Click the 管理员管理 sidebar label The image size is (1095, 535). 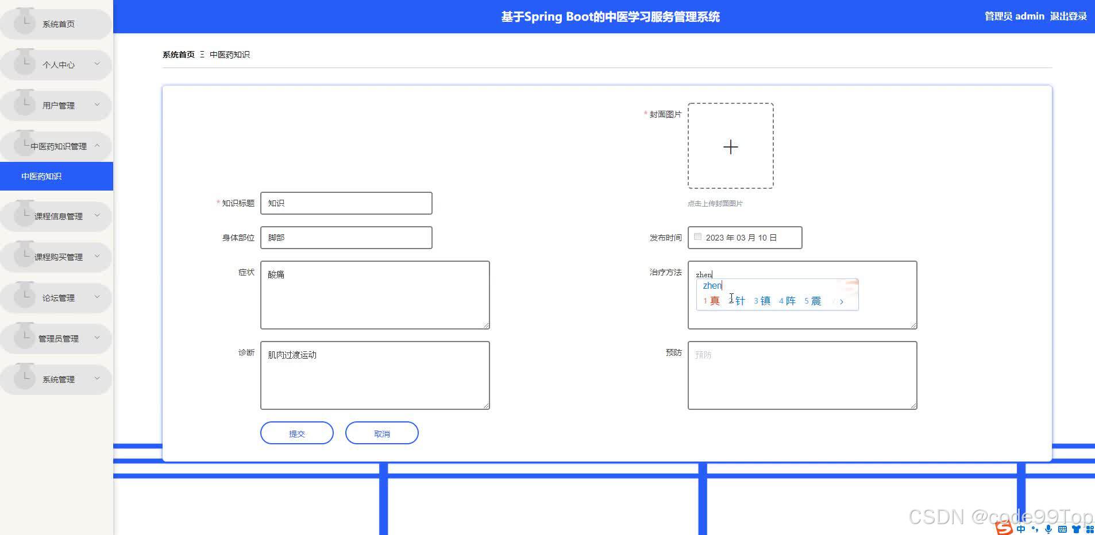pos(59,339)
